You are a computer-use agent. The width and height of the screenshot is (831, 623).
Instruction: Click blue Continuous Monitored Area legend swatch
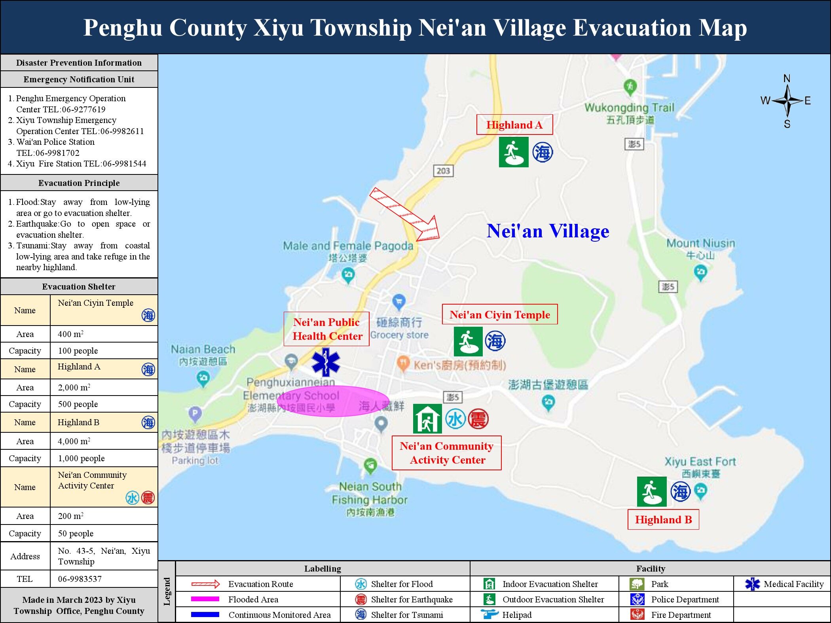pyautogui.click(x=205, y=615)
